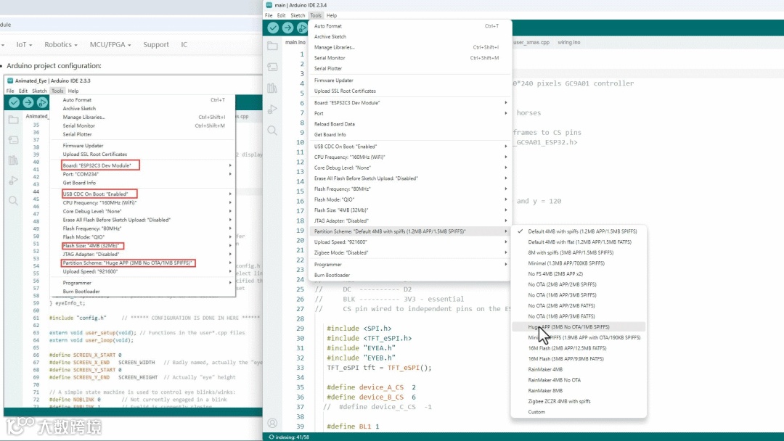Open Search magnifier in Animated_Eye sidebar

coord(14,201)
